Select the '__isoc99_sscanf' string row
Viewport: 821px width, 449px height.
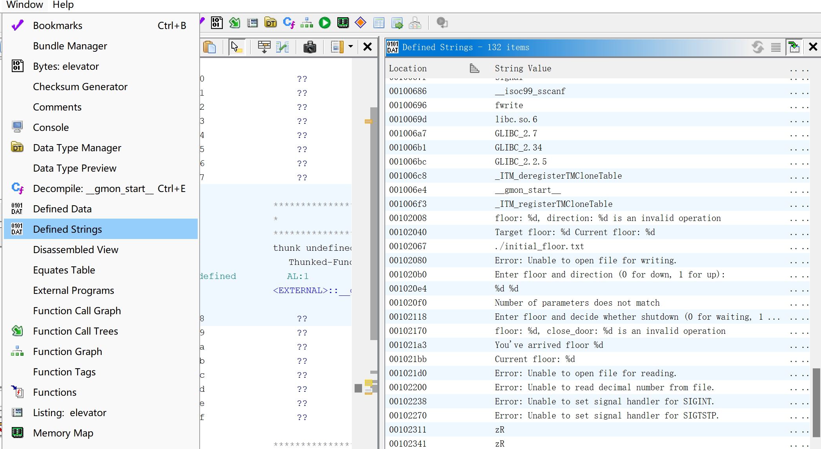pyautogui.click(x=598, y=91)
